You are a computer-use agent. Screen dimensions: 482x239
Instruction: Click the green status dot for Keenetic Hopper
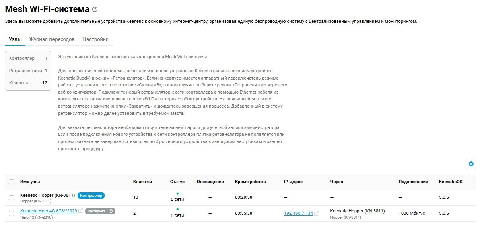(177, 194)
